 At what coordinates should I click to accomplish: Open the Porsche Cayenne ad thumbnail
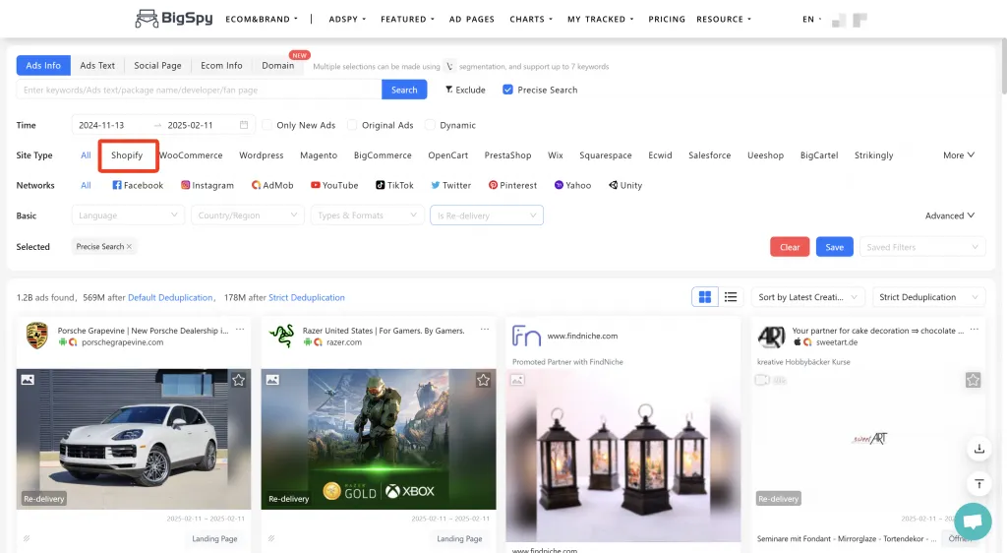pos(134,439)
